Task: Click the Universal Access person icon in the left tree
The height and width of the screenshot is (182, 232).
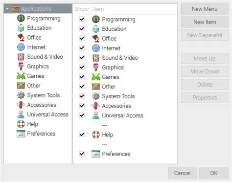Action: (x=21, y=114)
